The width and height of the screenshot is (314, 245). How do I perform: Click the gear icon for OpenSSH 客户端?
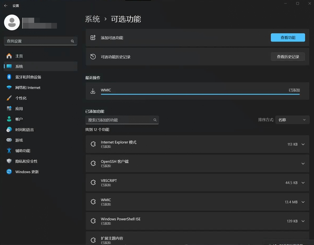pyautogui.click(x=93, y=163)
